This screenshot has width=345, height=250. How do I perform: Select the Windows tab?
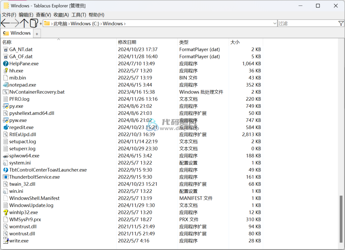pos(17,33)
